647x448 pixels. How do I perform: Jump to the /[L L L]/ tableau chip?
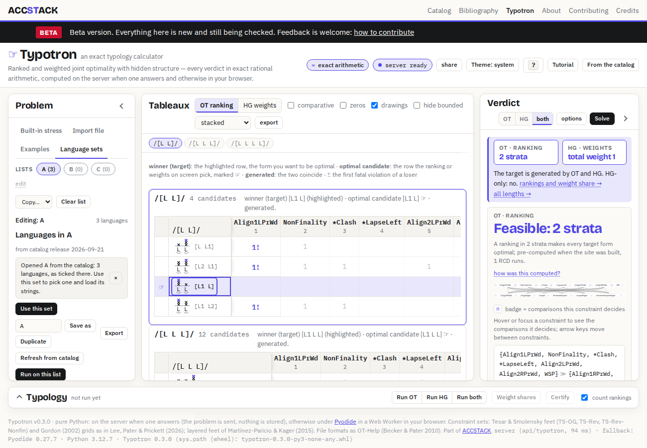click(205, 143)
